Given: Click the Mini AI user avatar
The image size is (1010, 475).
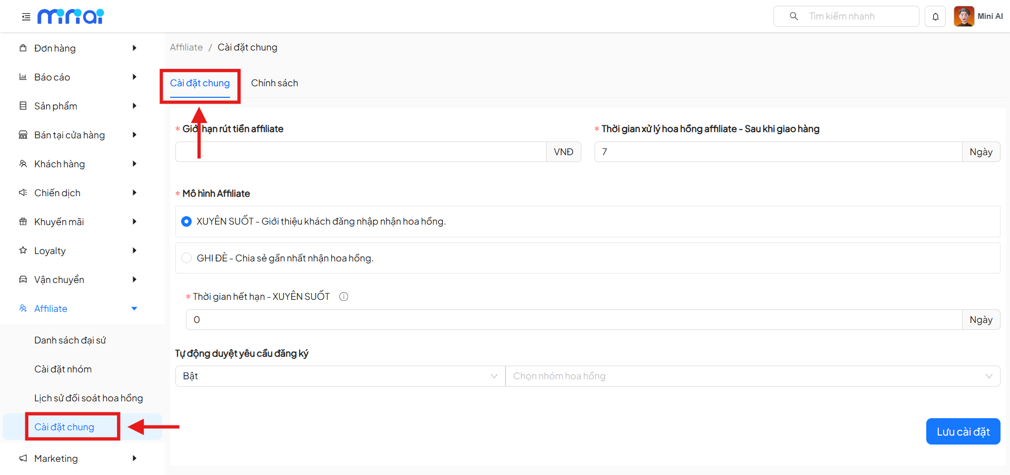Looking at the screenshot, I should [964, 16].
